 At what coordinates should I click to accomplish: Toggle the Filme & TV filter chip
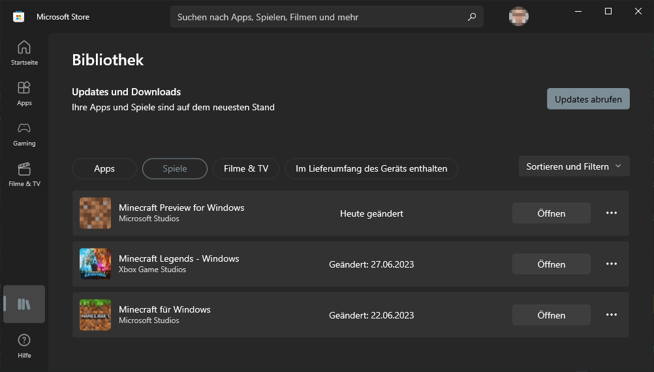246,168
